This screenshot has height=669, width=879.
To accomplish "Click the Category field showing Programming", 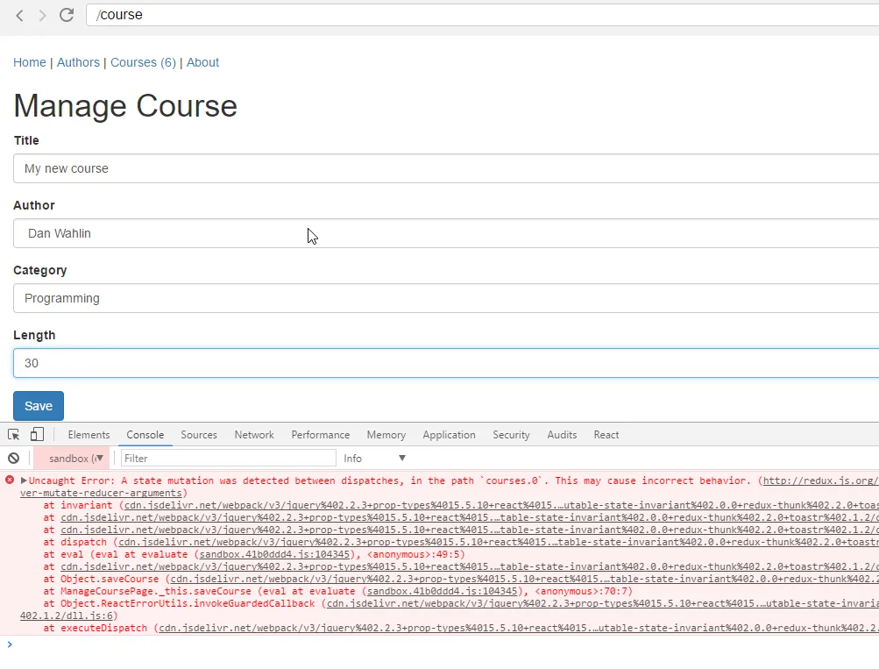I will coord(446,298).
